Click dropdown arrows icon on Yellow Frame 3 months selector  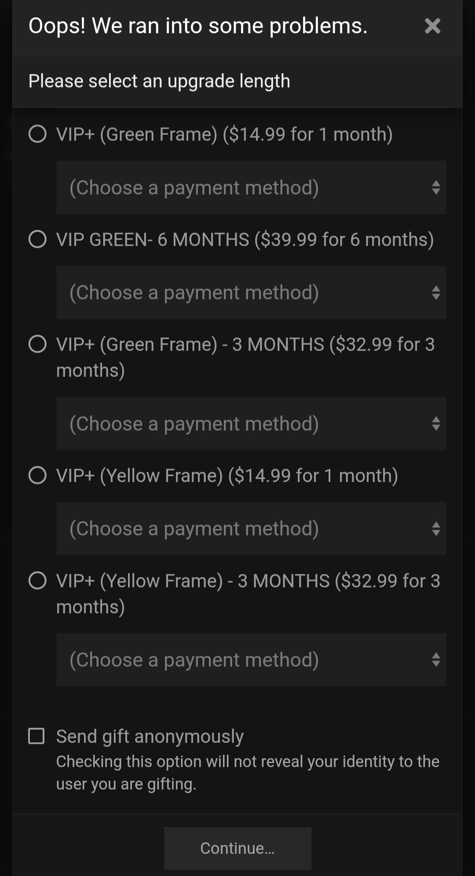coord(436,660)
